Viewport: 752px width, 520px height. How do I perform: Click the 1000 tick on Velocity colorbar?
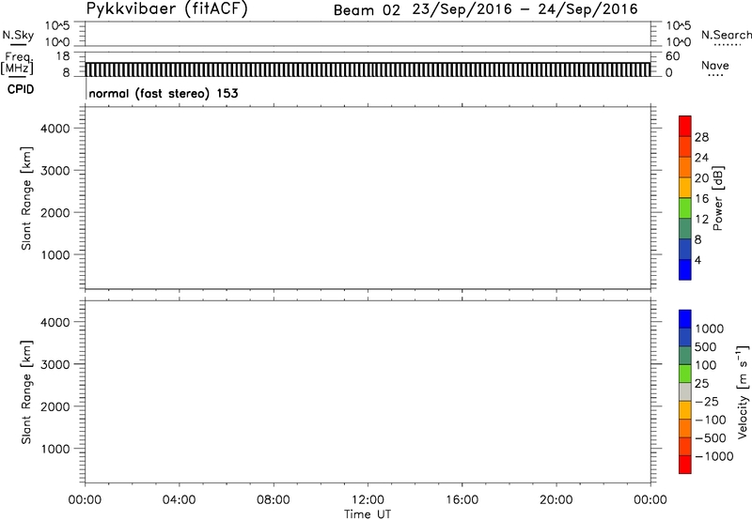(x=709, y=329)
